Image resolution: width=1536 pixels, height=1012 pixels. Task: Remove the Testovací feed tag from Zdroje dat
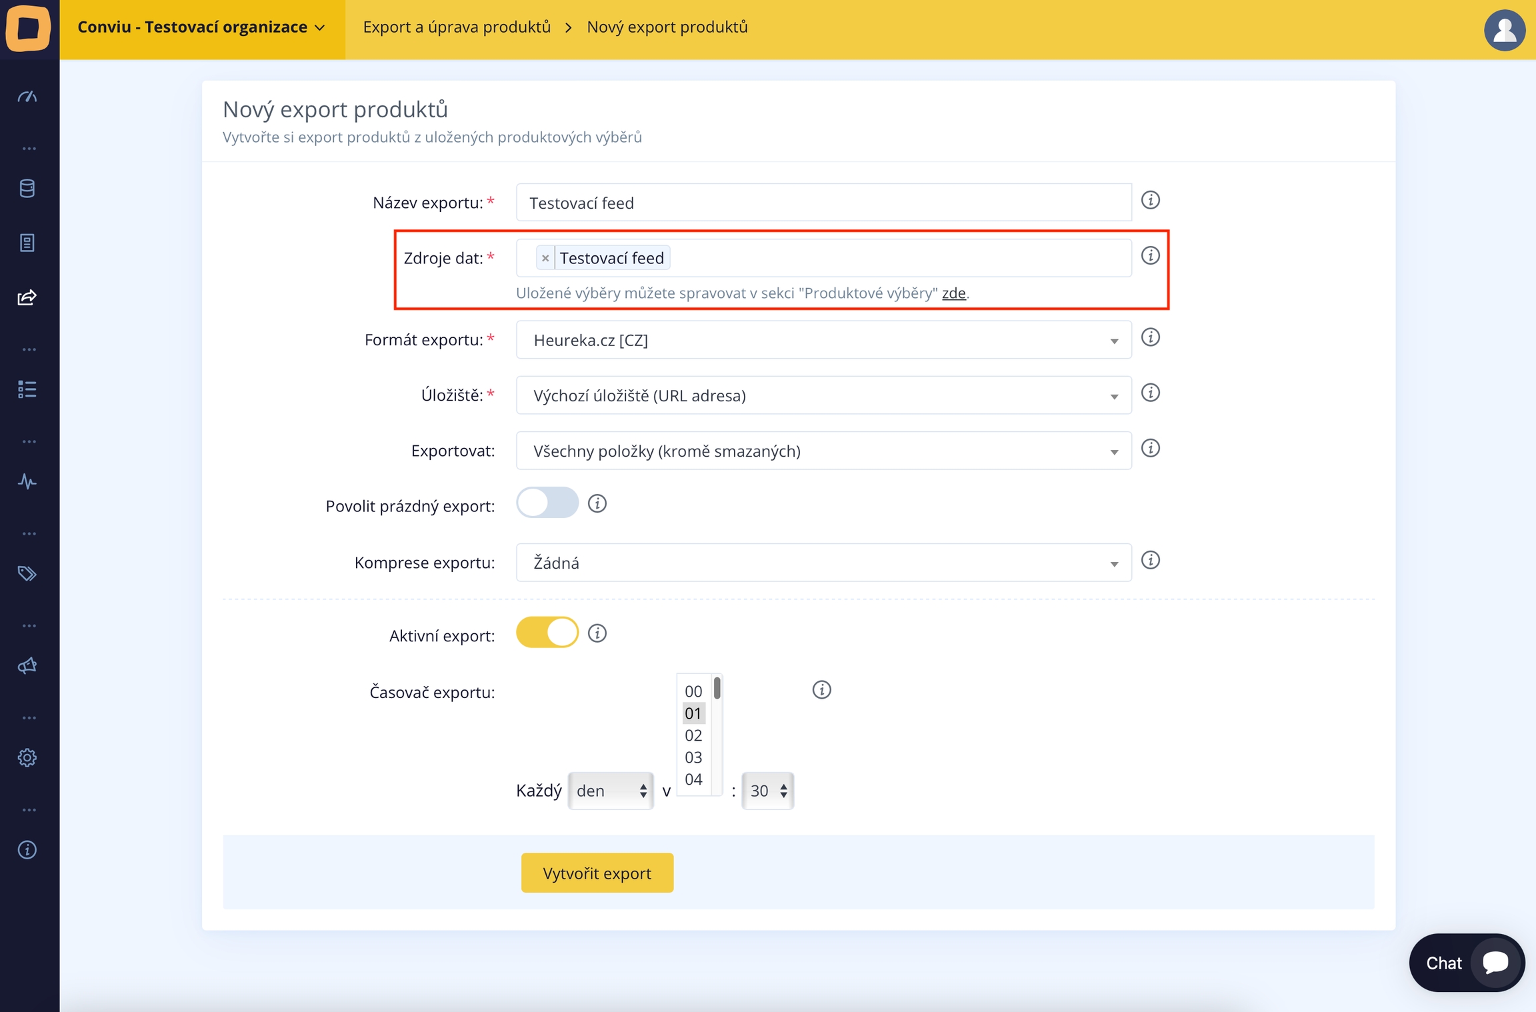point(545,258)
